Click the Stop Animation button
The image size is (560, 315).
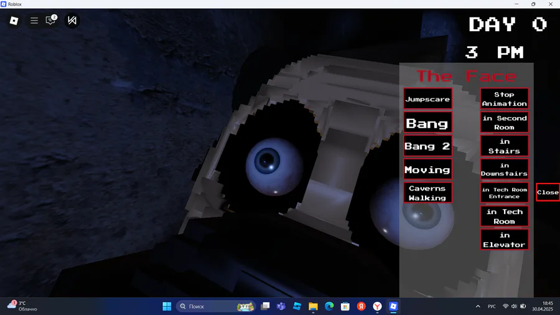click(x=504, y=99)
